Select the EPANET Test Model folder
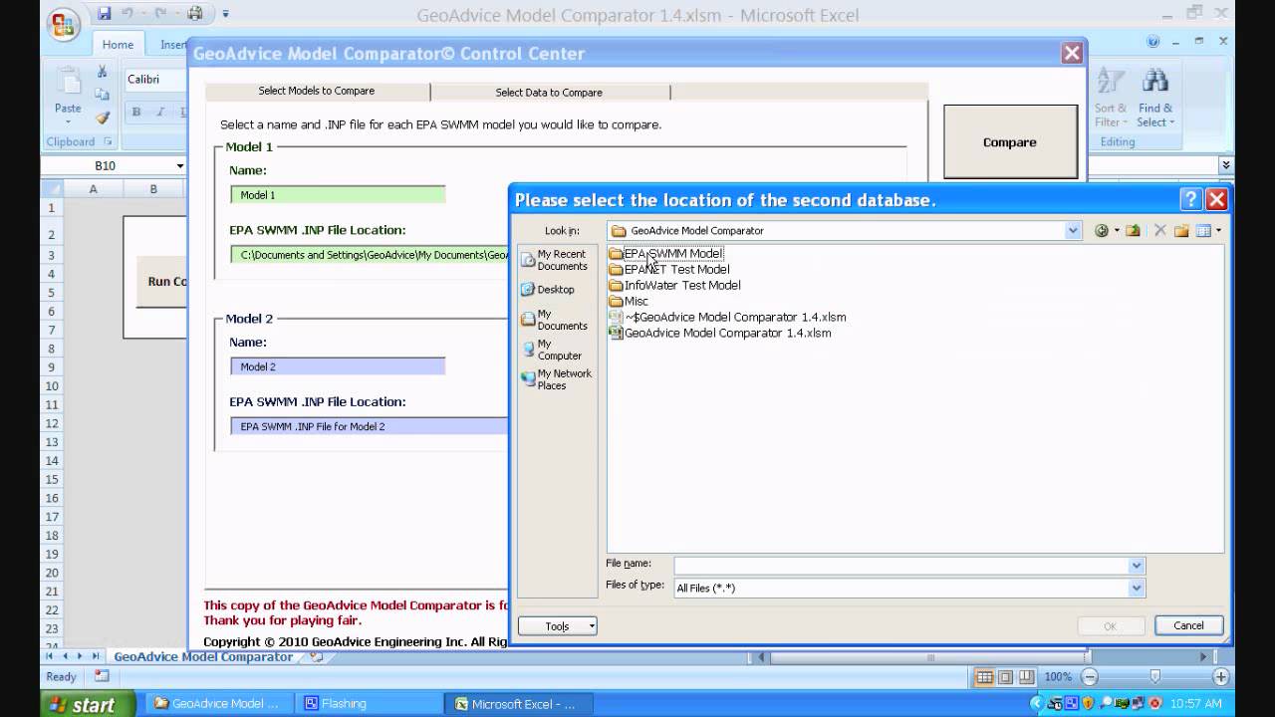Screen dimensions: 1275x717 669,269
